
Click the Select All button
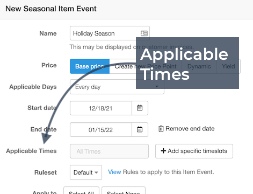click(81, 191)
